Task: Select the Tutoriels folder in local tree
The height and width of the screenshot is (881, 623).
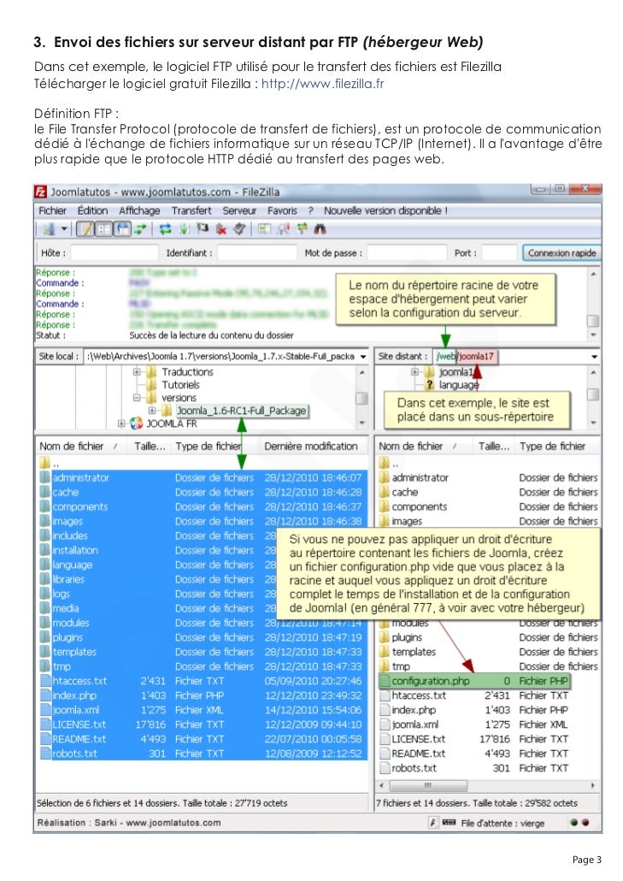Action: click(x=180, y=385)
